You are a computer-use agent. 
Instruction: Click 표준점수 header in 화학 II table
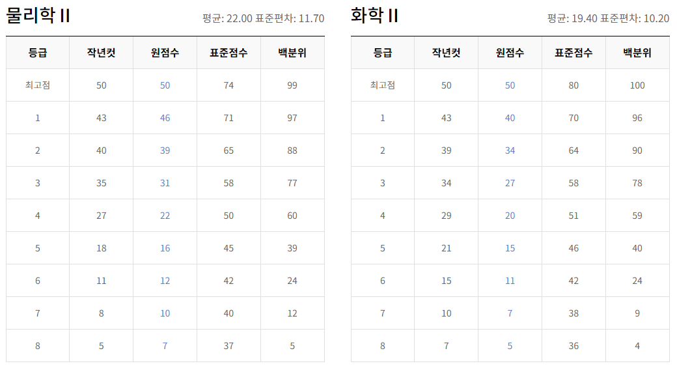click(573, 53)
